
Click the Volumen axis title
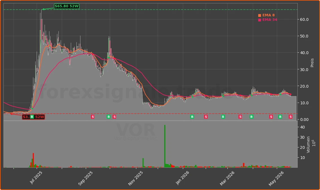click(x=308, y=145)
